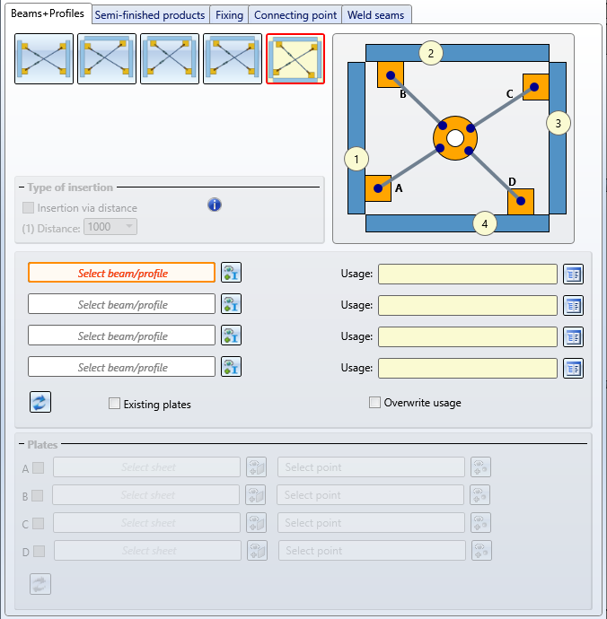Click the blue info icon in Type of insertion
The image size is (607, 619).
pos(215,205)
